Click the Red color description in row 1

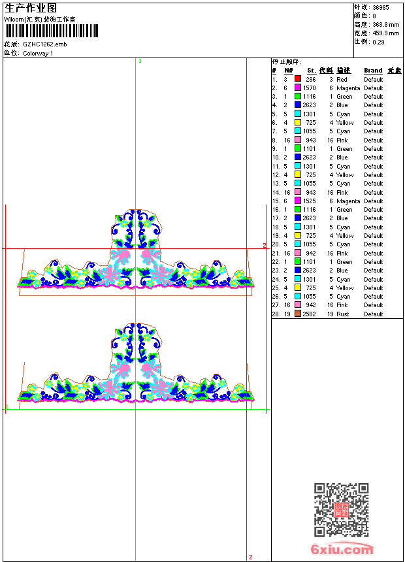point(342,80)
